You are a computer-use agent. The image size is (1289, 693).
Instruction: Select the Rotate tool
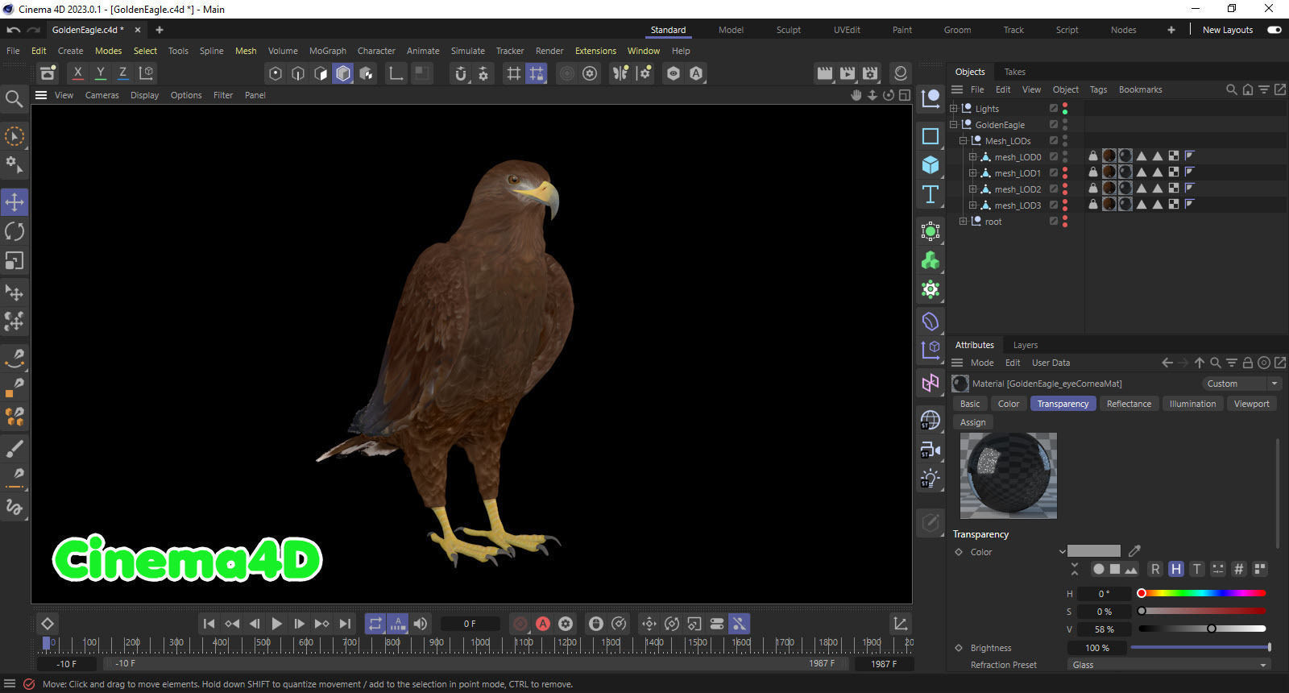(15, 231)
